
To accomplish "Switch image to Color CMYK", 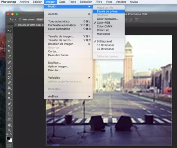I will coord(109,26).
